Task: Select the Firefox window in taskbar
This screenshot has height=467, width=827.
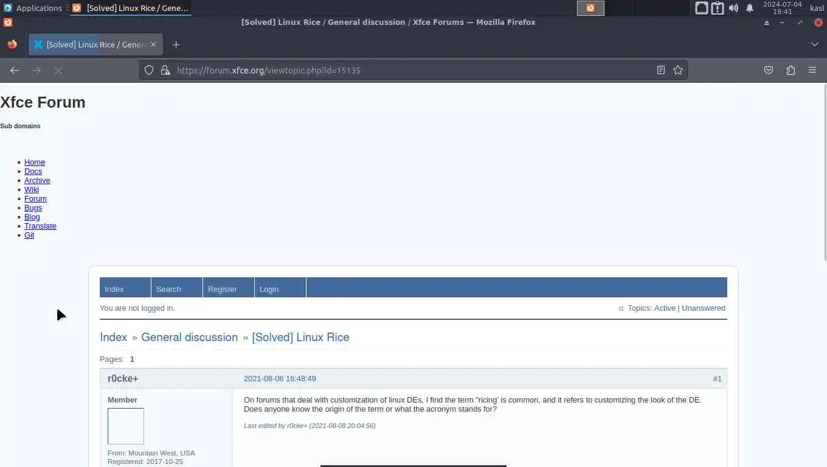Action: [x=131, y=8]
